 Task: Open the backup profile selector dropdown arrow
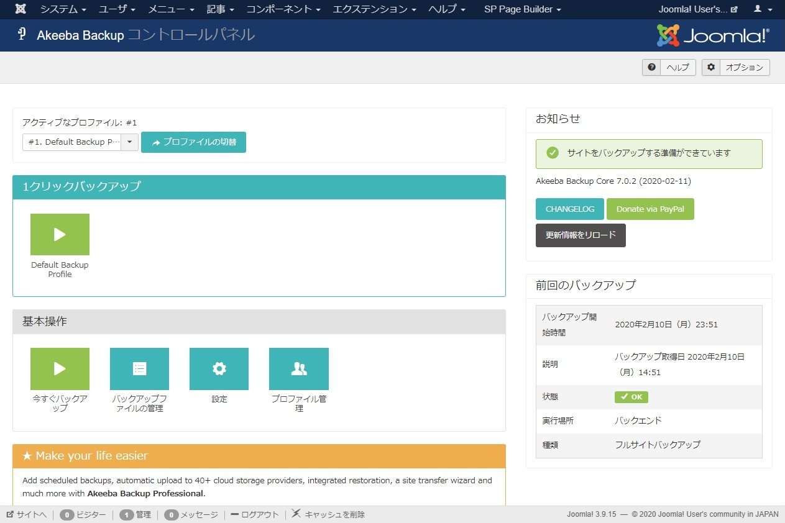coord(129,142)
